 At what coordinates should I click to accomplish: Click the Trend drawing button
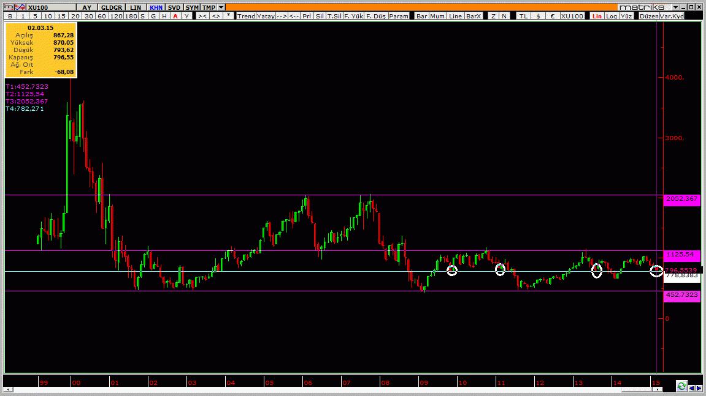(246, 16)
